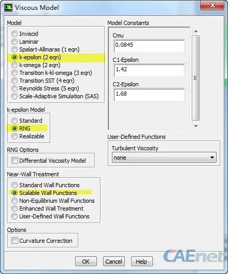The image size is (228, 274).
Task: Click the C2-Epsilon value field
Action: click(149, 95)
